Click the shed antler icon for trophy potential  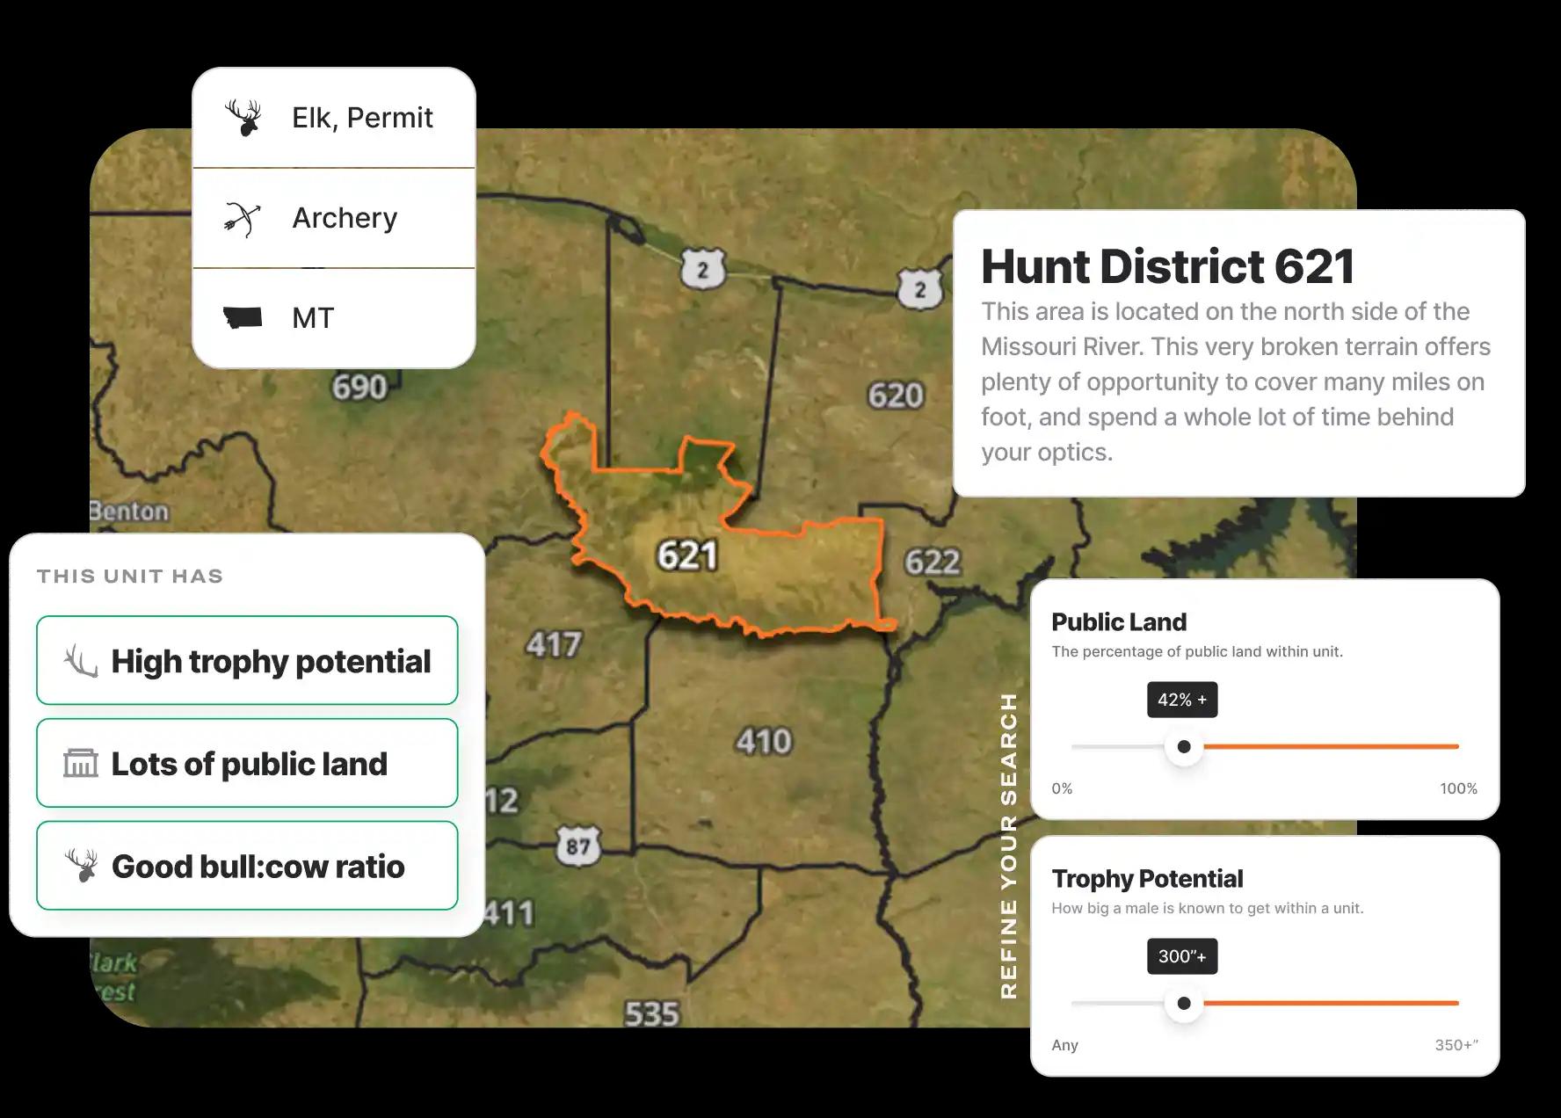pos(77,661)
